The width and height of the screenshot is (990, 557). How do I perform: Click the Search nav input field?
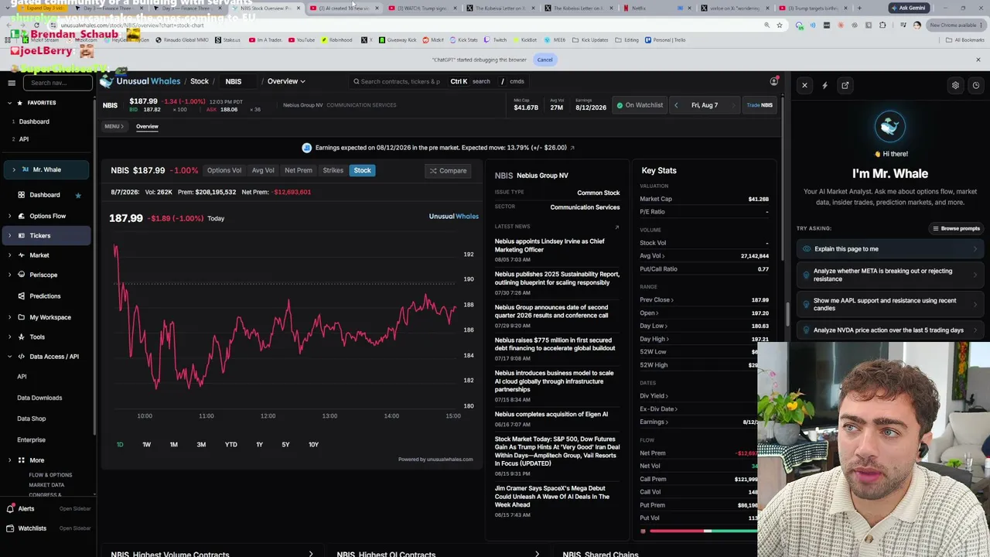58,83
